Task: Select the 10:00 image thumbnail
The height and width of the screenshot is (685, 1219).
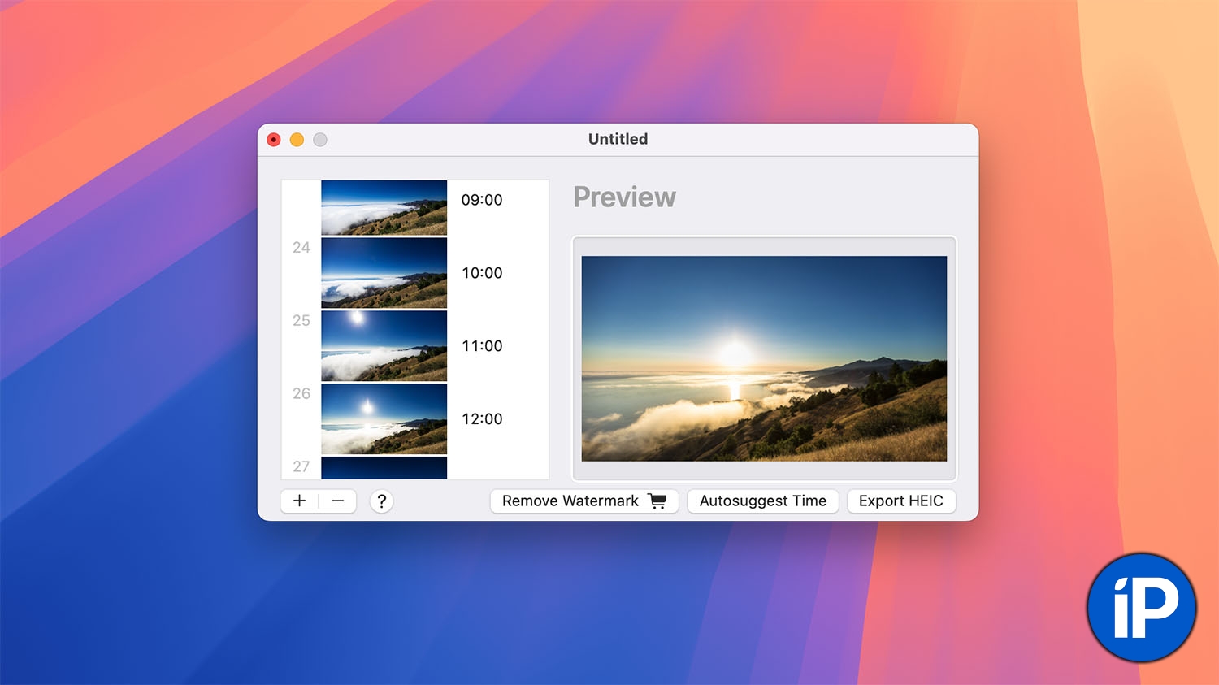Action: tap(384, 273)
